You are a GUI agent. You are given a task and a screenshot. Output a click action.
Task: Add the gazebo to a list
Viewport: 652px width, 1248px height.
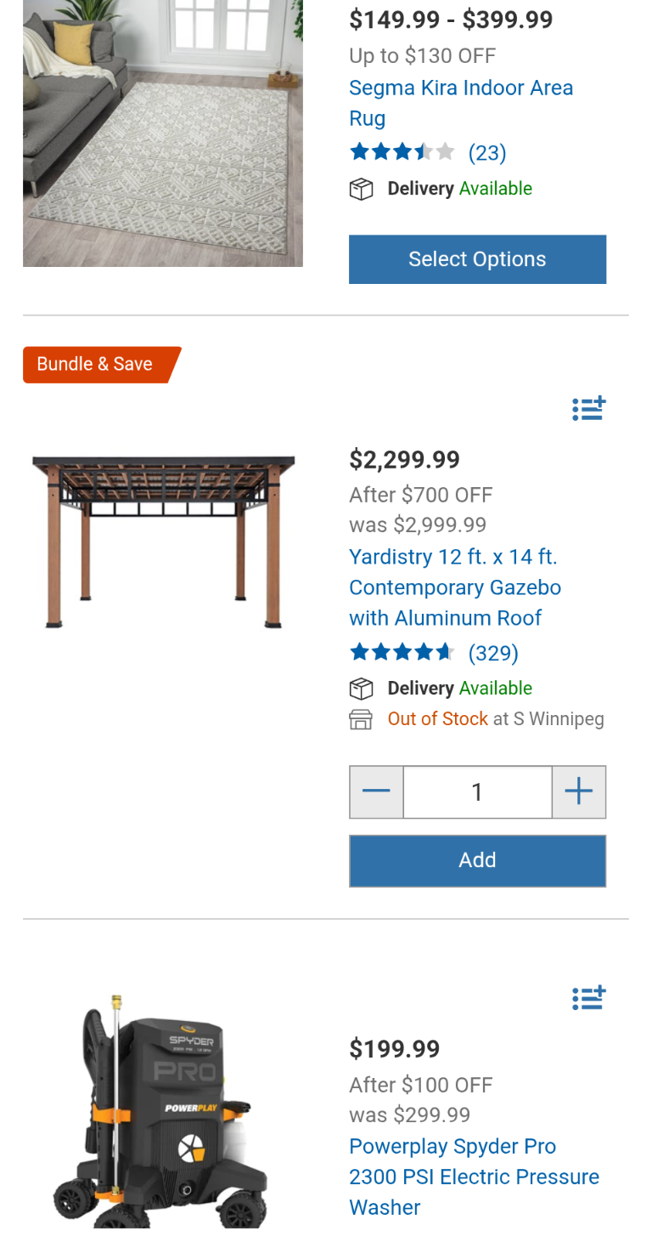588,409
